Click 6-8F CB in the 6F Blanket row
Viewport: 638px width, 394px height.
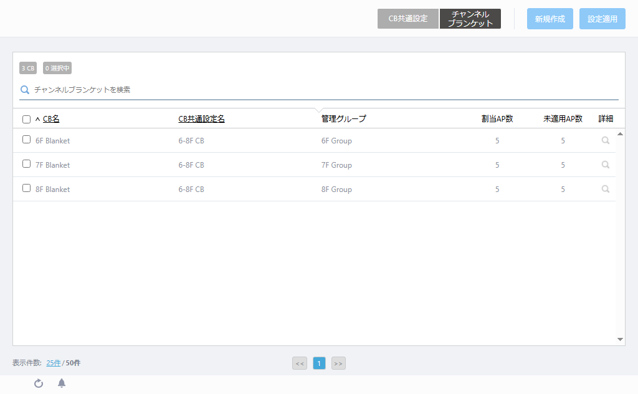point(191,141)
